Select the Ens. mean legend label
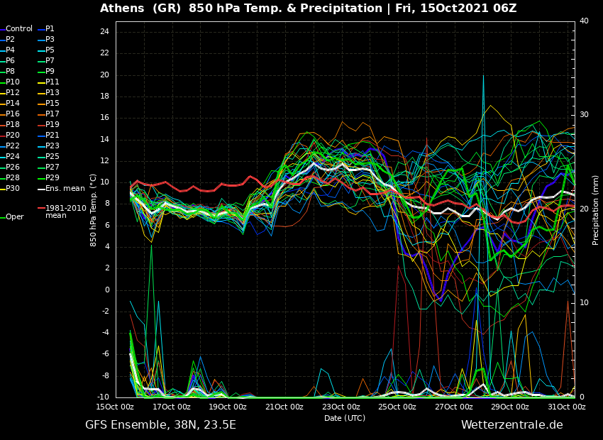 tap(65, 189)
